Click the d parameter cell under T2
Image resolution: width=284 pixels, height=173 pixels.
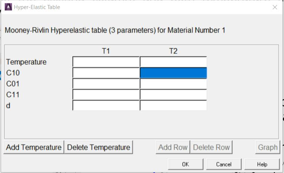pos(173,105)
